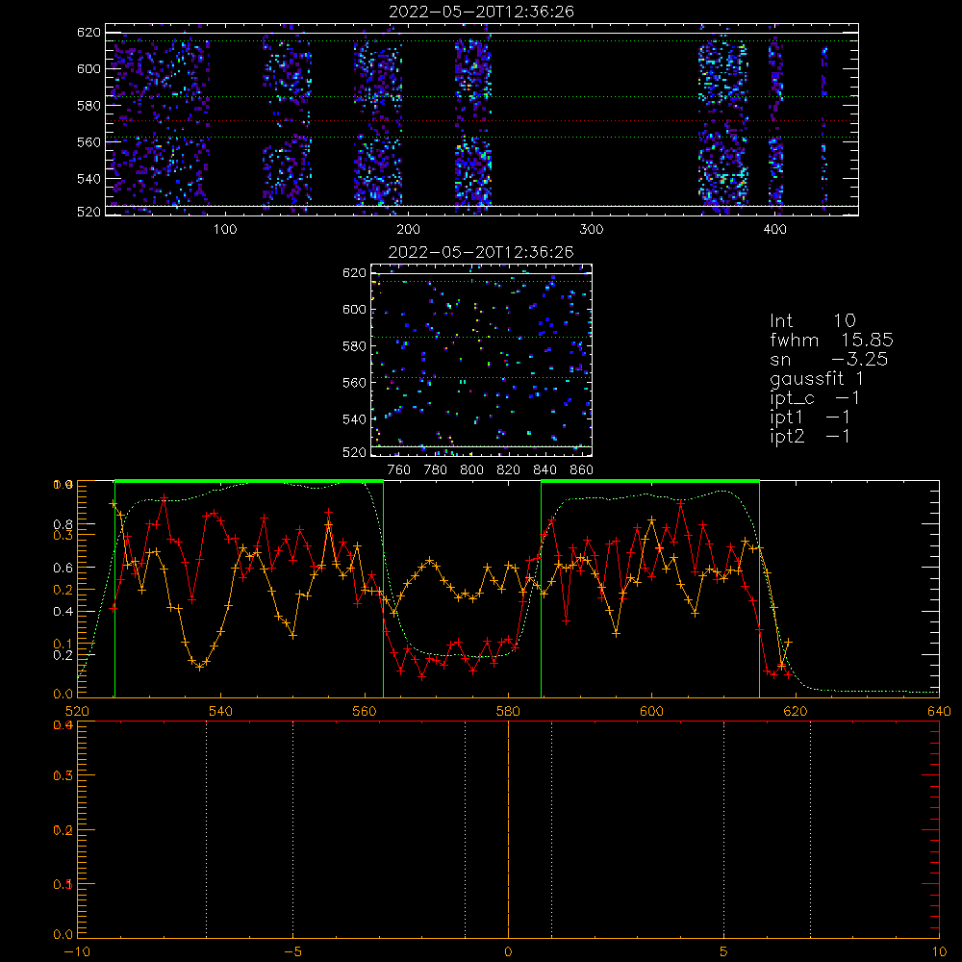Click x-axis label 860 on middle image
The height and width of the screenshot is (962, 962).
coord(582,470)
